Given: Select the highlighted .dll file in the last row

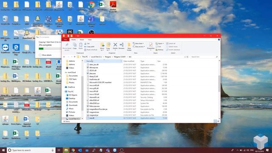Looking at the screenshot, I should (127, 118).
